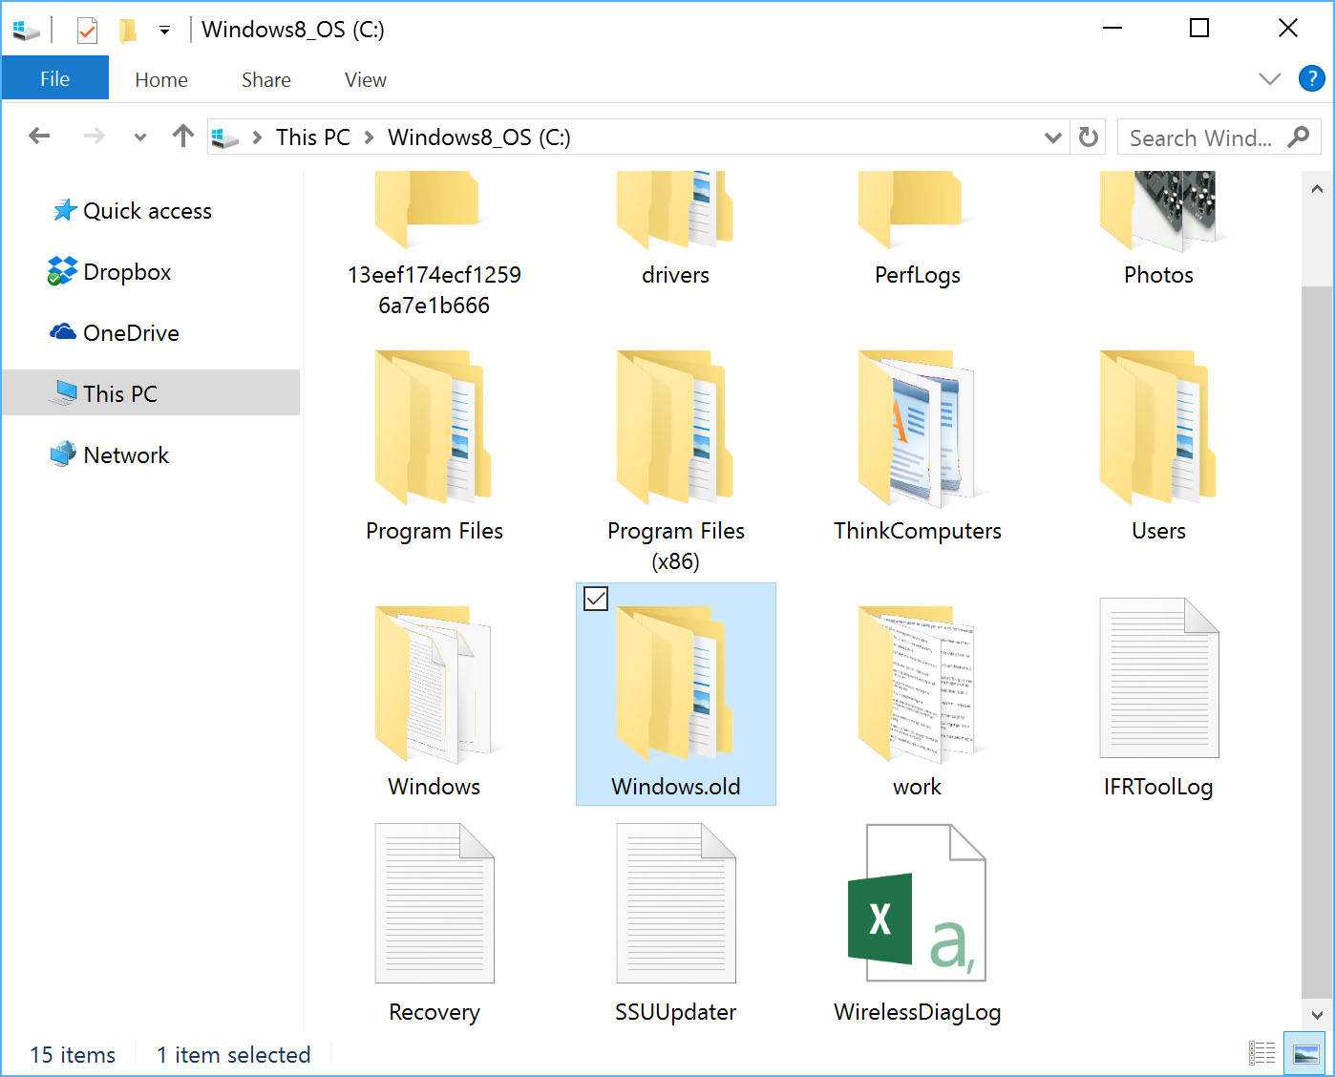Open the Customize Quick Access Toolbar dropdown
1335x1077 pixels.
(x=164, y=31)
